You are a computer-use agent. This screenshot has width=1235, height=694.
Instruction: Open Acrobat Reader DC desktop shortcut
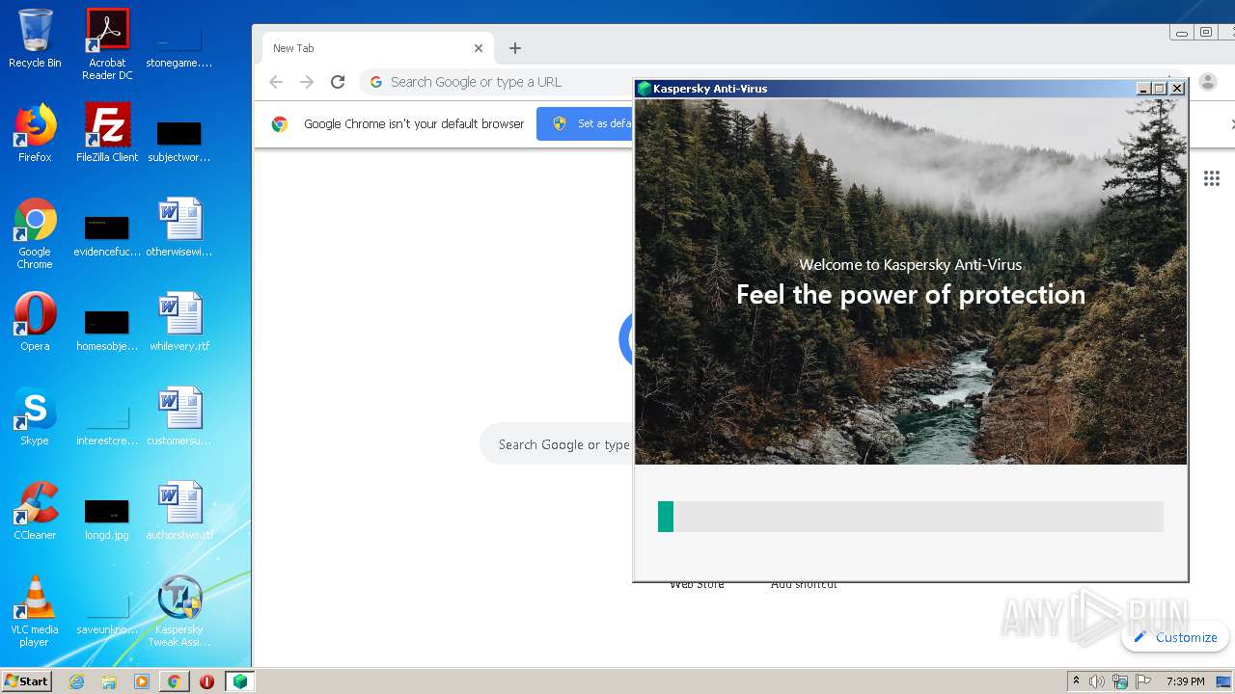point(107,44)
